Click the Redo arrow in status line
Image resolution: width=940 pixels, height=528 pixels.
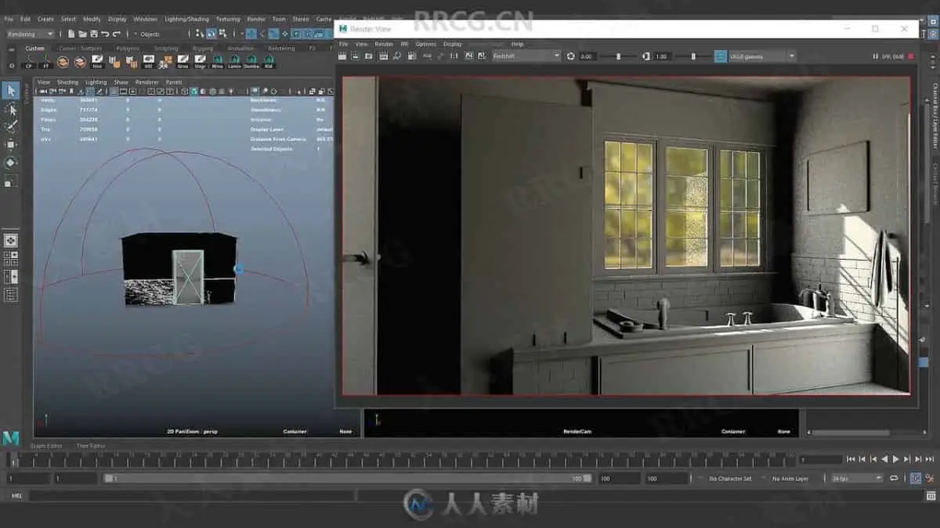click(117, 34)
